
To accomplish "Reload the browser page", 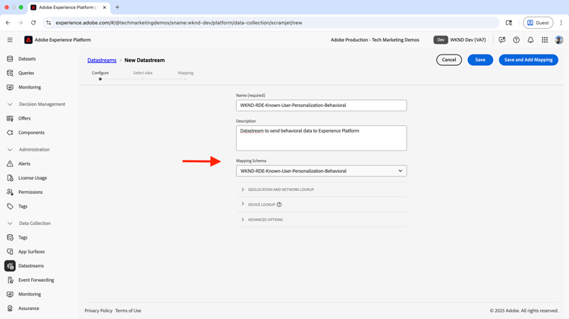I will (33, 23).
